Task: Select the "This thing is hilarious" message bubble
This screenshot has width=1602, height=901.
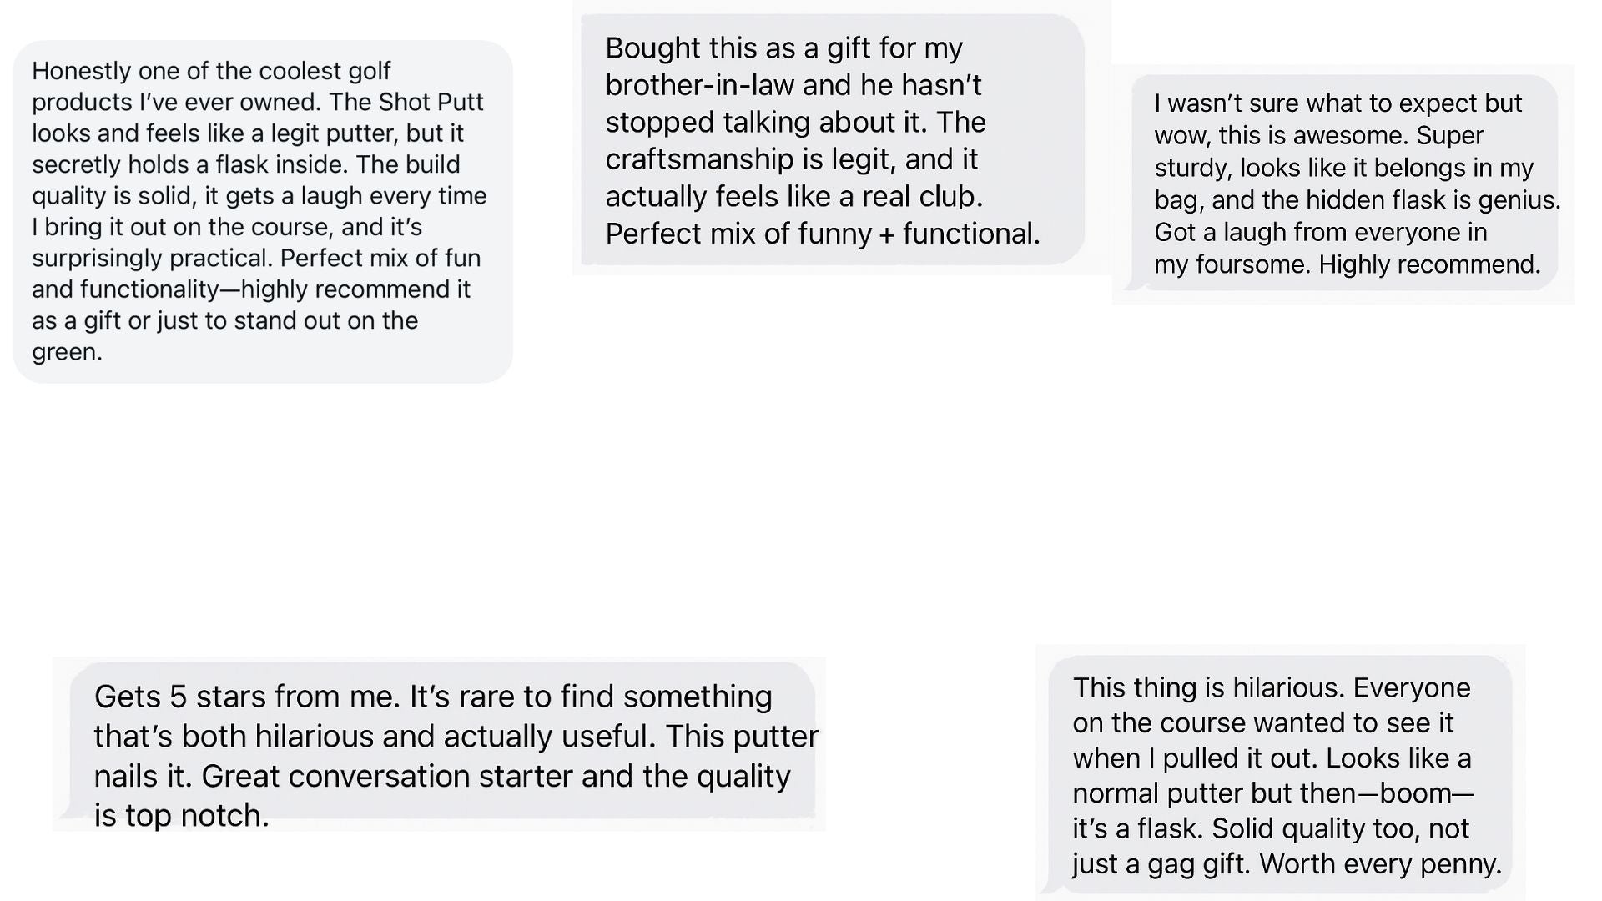Action: point(1281,774)
